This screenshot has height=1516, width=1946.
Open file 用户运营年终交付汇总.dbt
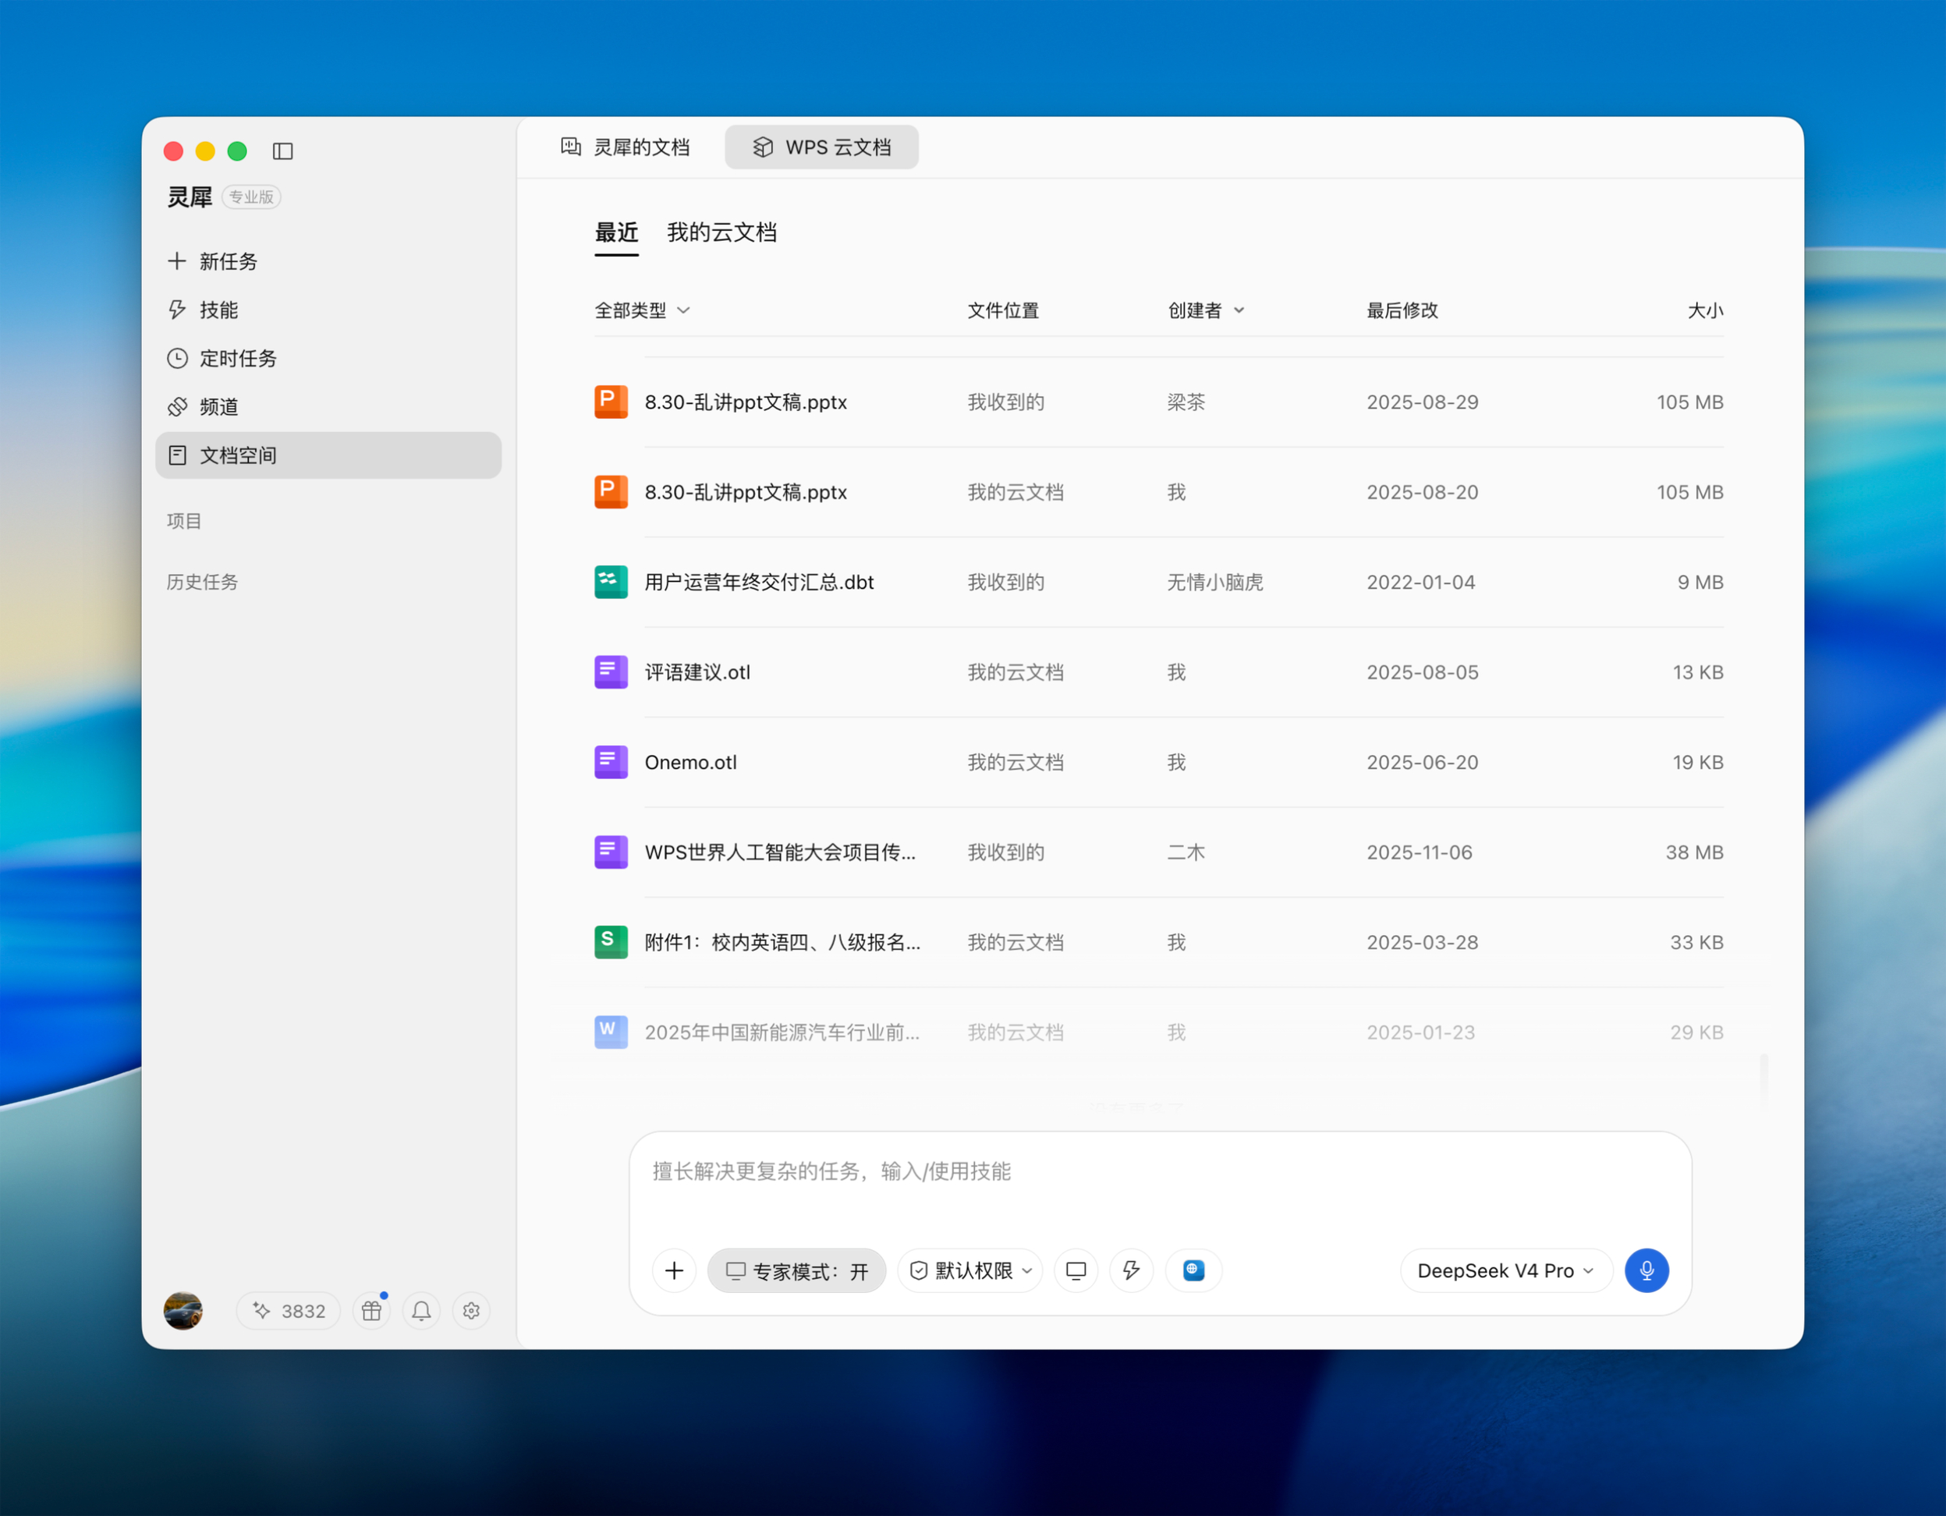tap(759, 582)
